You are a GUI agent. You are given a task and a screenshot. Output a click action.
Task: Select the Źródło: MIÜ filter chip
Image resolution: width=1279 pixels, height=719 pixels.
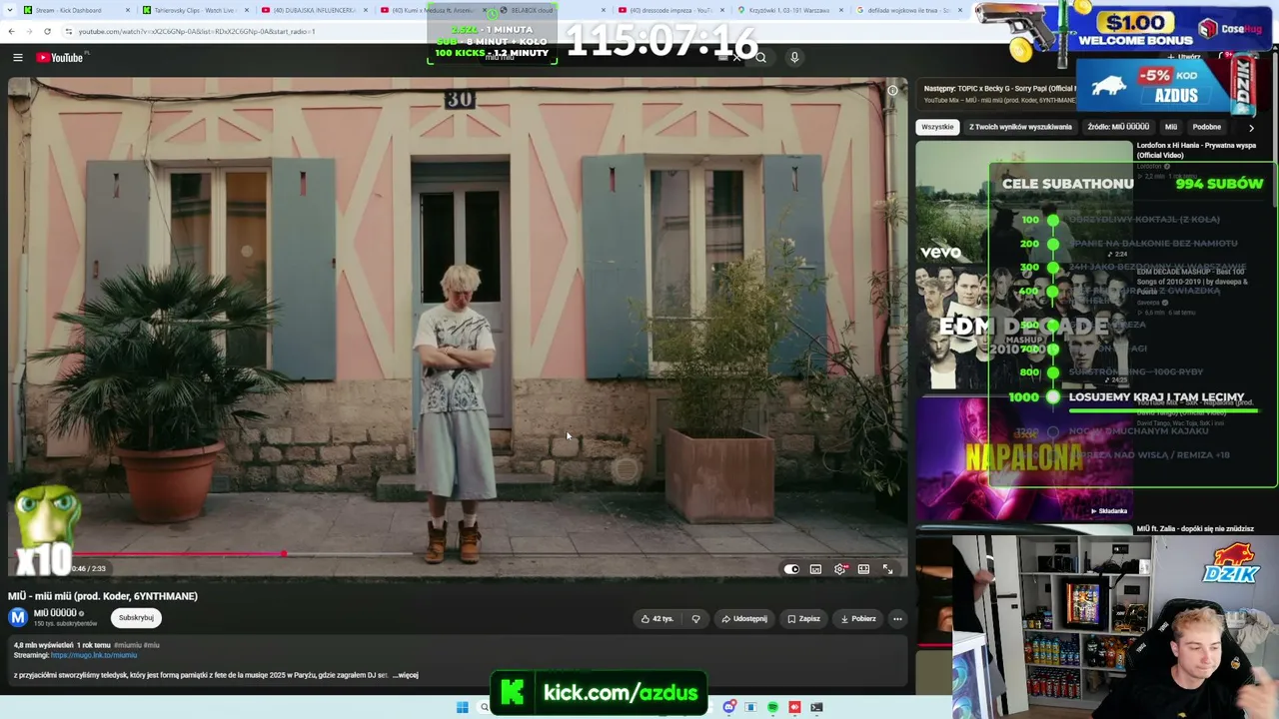(x=1118, y=127)
